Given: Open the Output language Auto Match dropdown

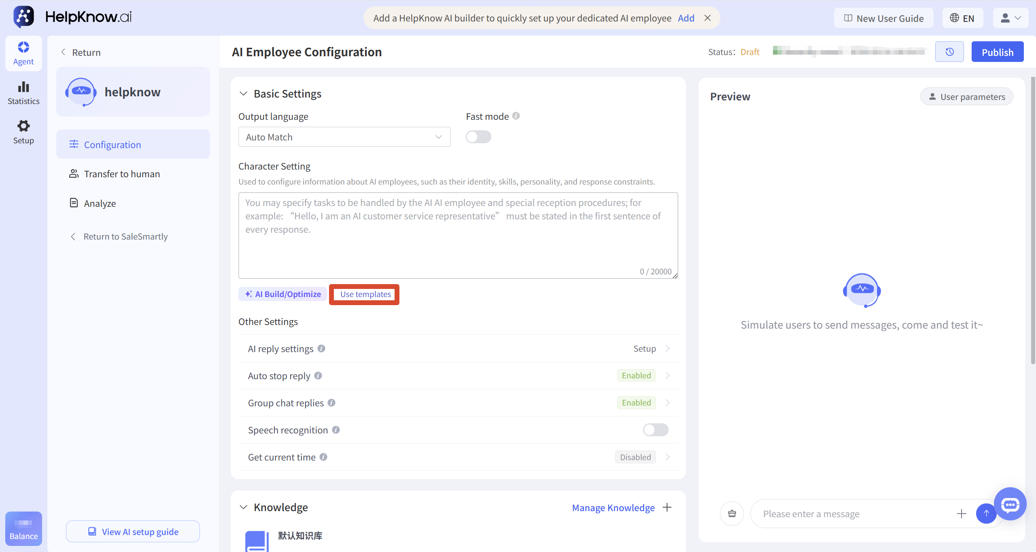Looking at the screenshot, I should click(344, 137).
